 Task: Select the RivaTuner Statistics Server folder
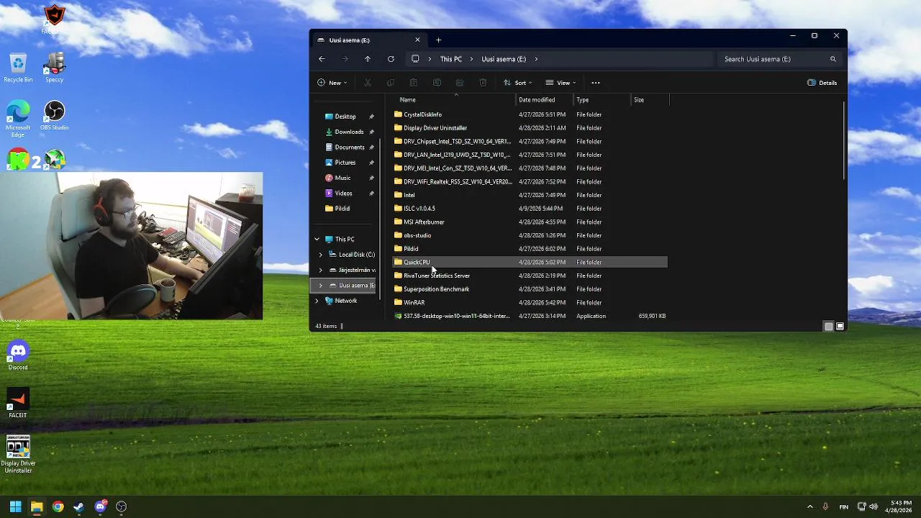[530, 276]
